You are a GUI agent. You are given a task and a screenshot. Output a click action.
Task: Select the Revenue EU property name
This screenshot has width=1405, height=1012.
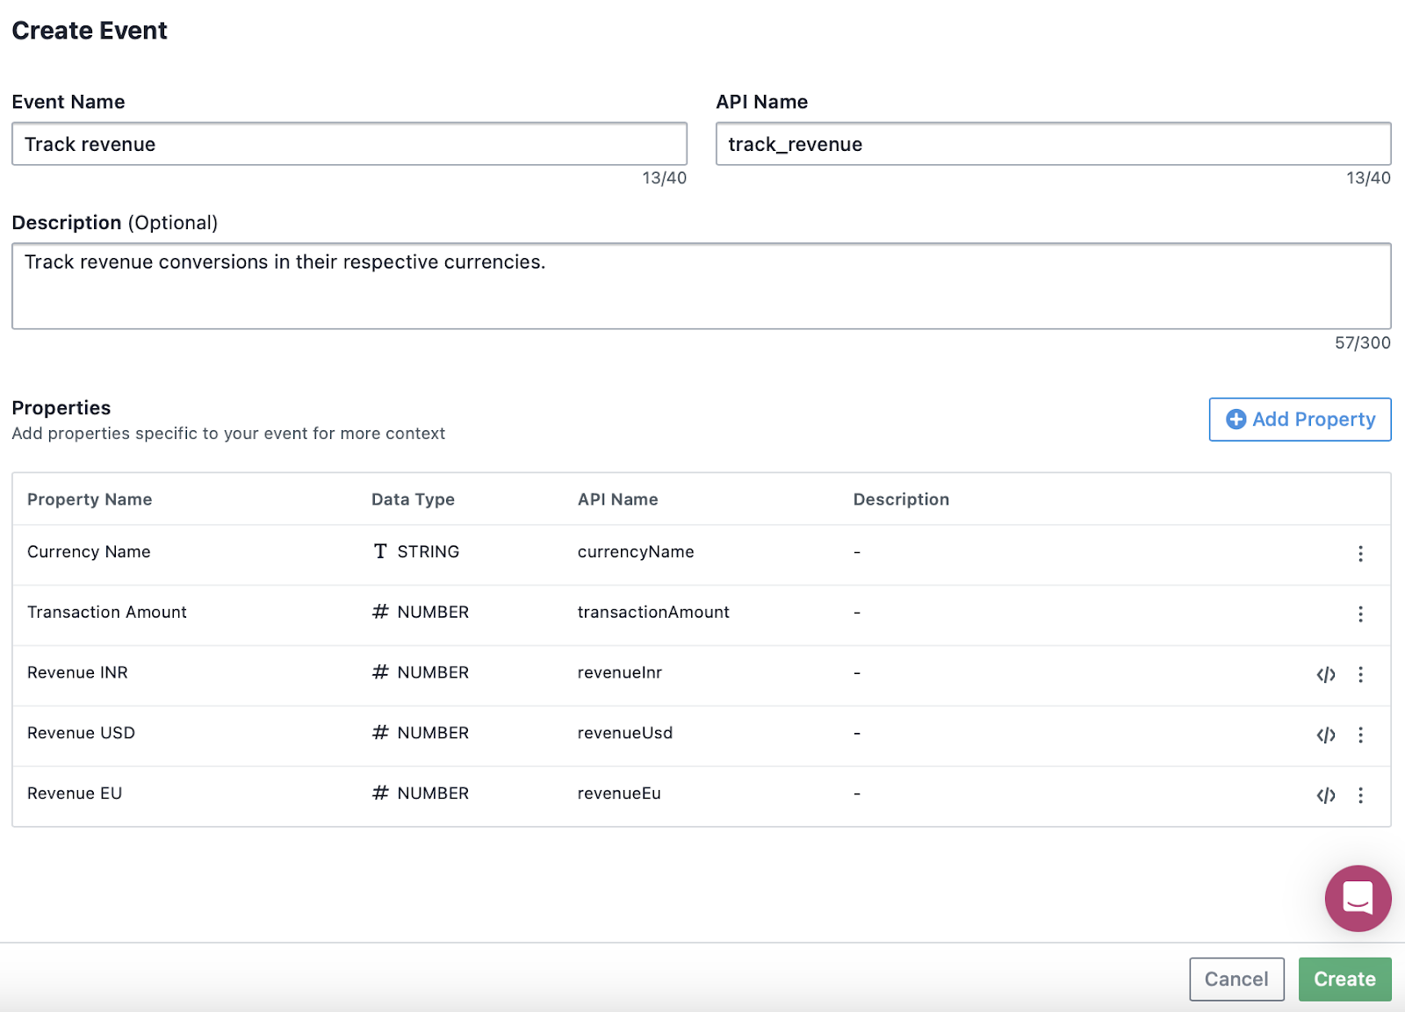(x=75, y=793)
